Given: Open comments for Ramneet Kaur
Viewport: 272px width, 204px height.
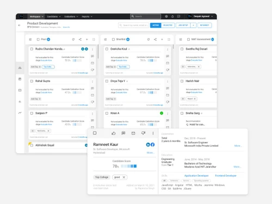Looking at the screenshot, I should point(123,133).
